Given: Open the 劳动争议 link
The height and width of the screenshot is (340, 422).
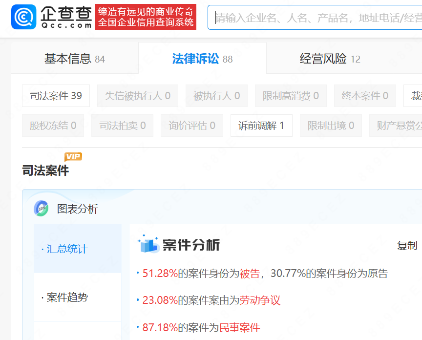Looking at the screenshot, I should pos(260,300).
